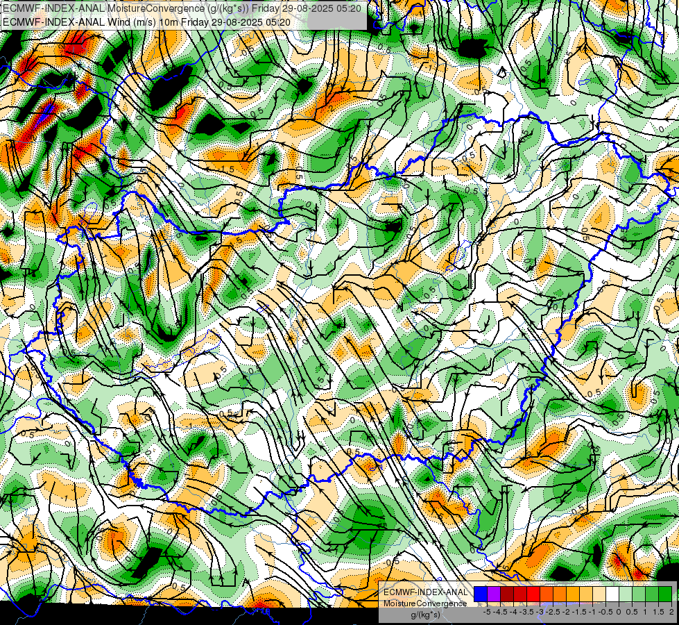
Task: Select the -4 legend tick label
Action: coord(513,612)
